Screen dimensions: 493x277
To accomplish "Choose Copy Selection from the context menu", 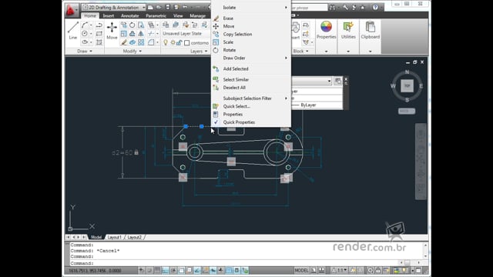I will click(250, 34).
